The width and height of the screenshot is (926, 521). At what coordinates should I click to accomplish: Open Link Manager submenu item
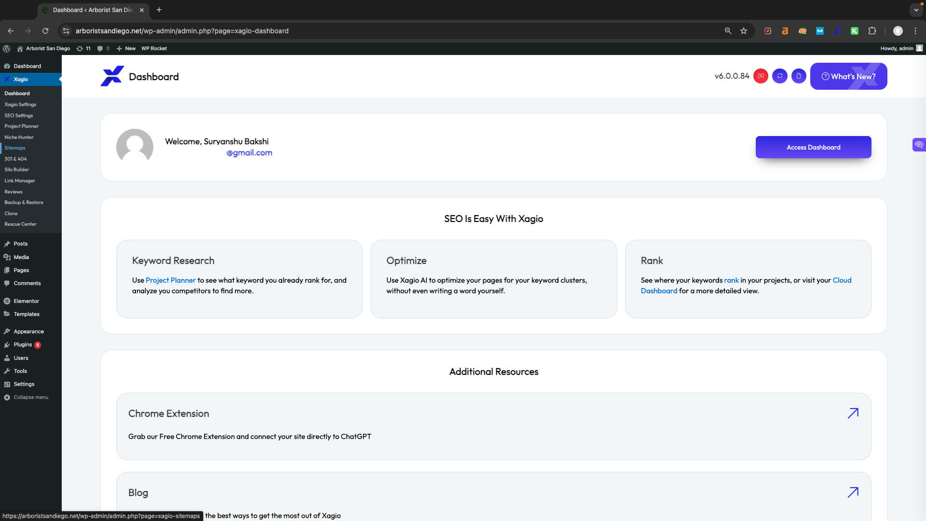pos(20,180)
